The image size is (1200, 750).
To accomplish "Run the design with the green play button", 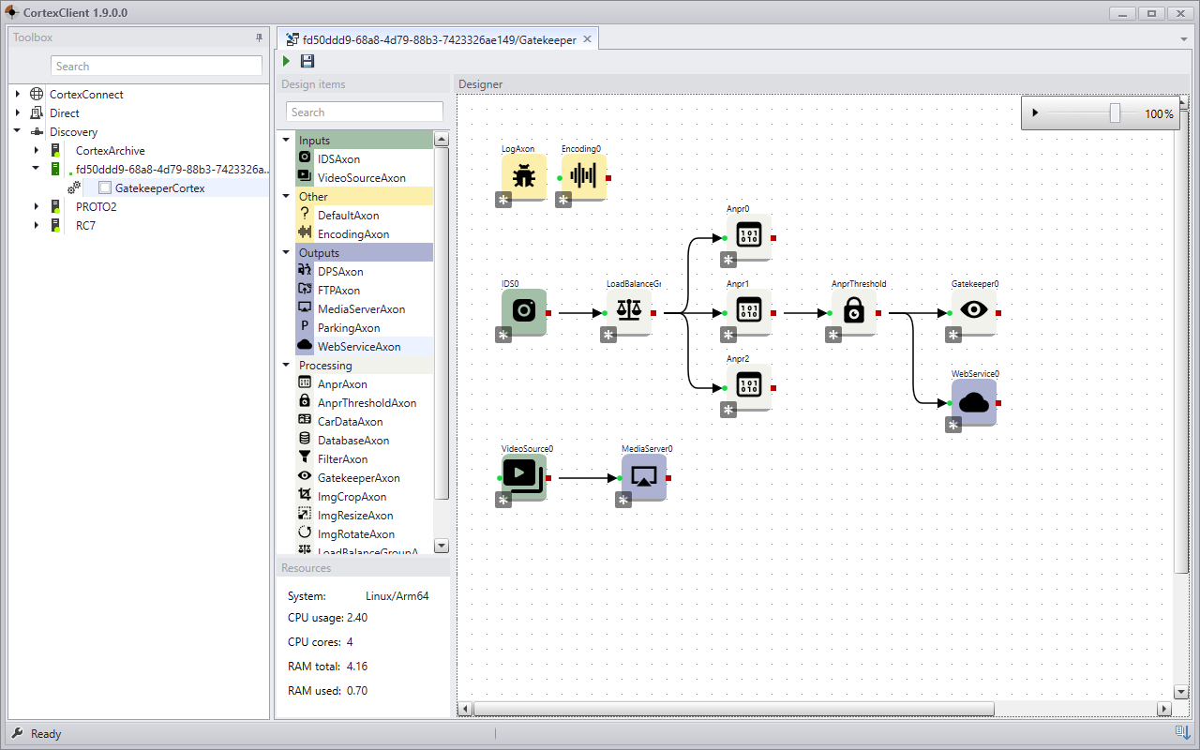I will (x=287, y=61).
